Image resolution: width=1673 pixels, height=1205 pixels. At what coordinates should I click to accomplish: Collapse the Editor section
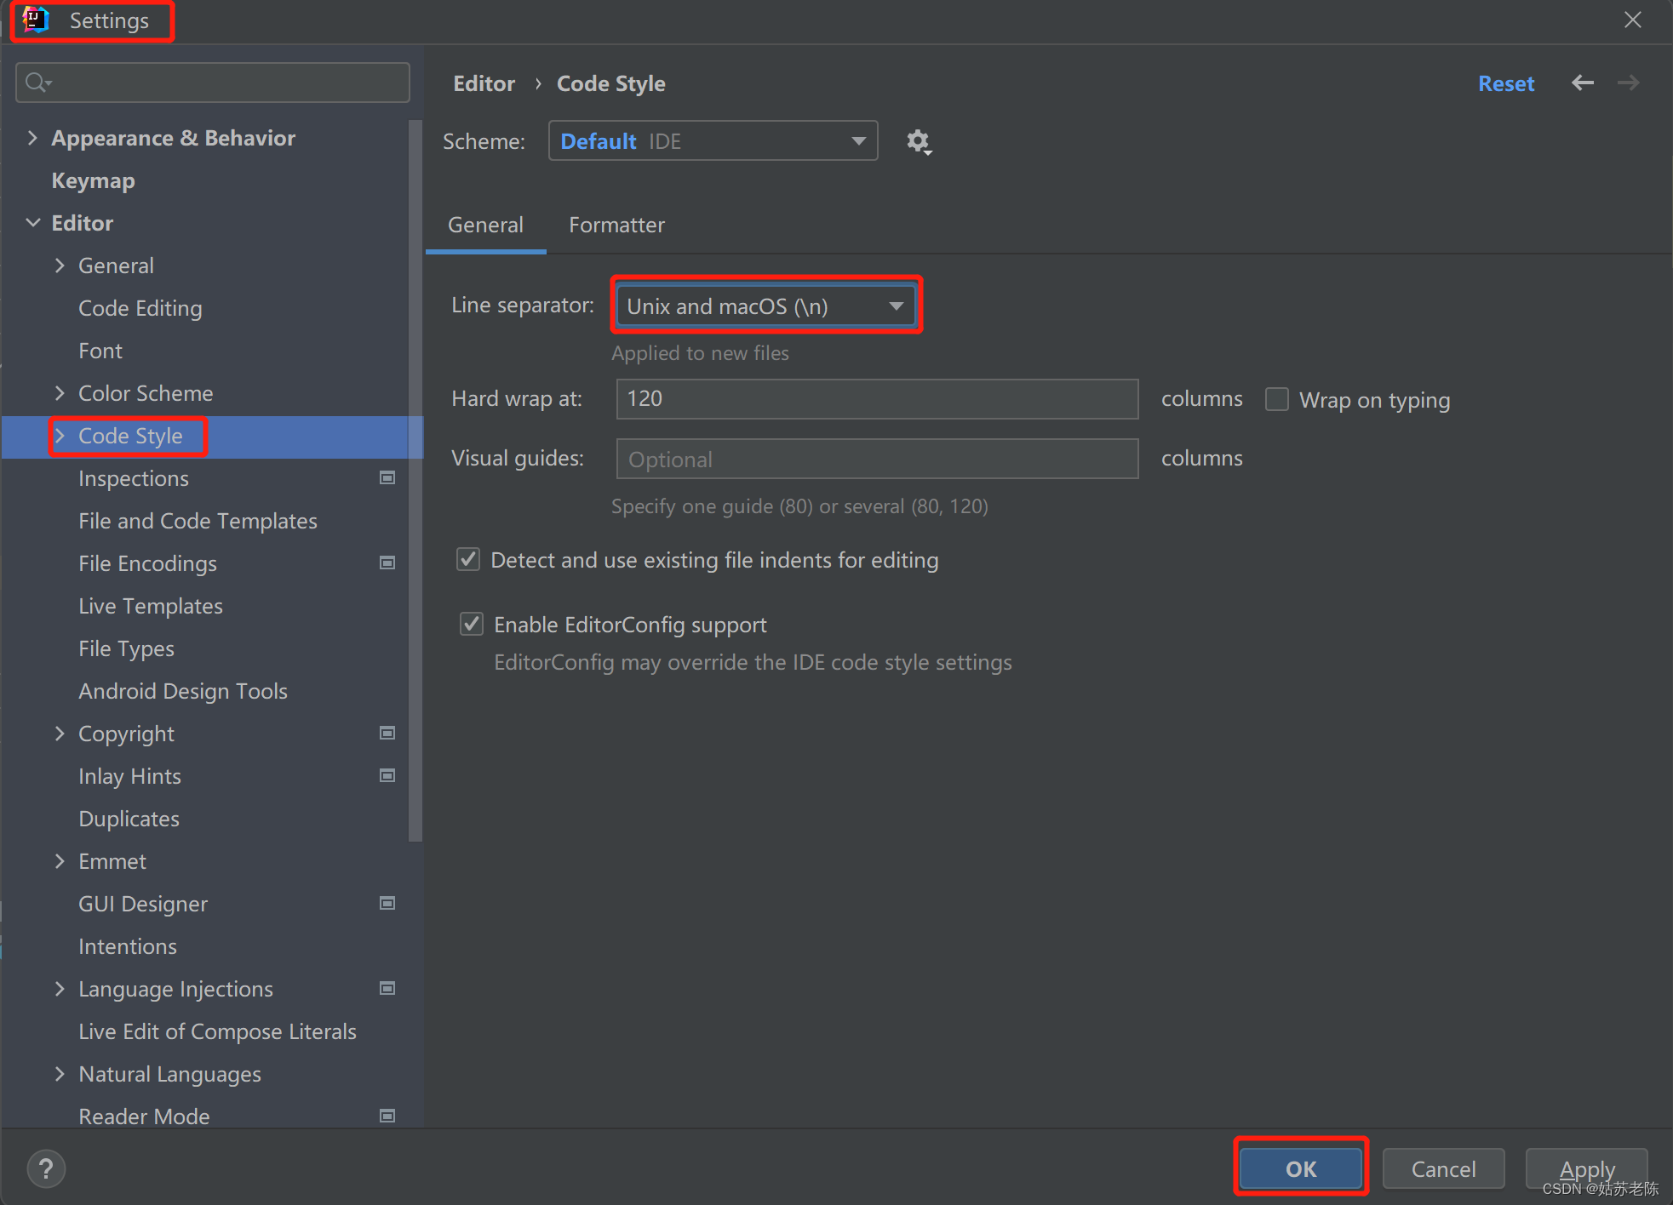33,223
